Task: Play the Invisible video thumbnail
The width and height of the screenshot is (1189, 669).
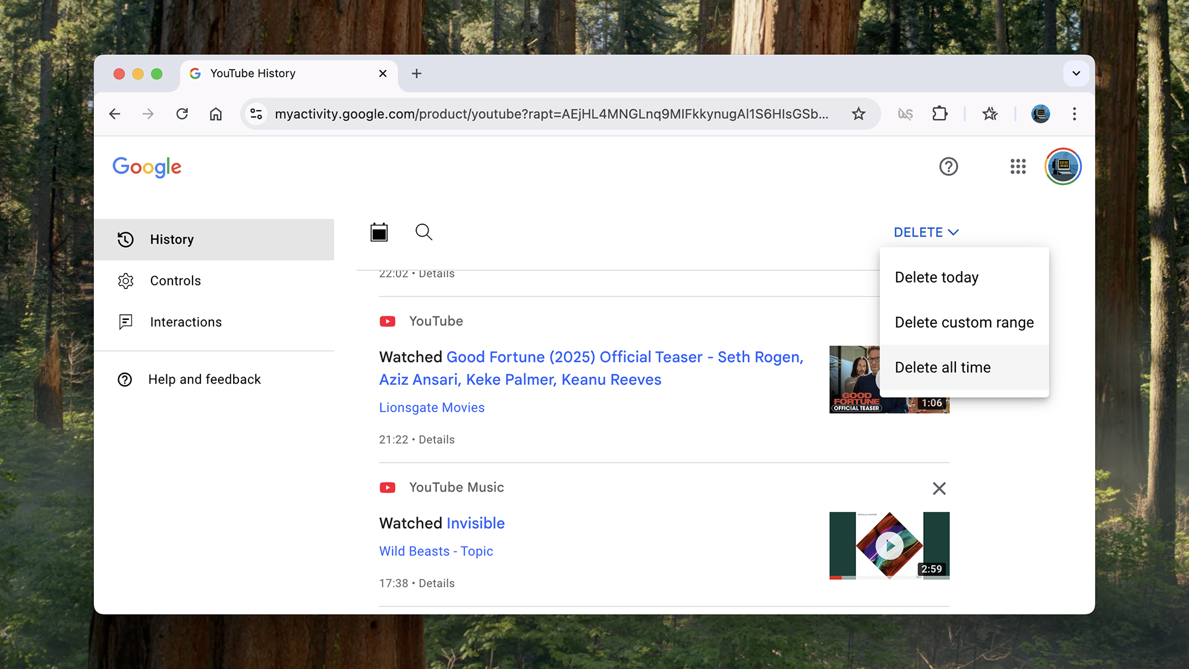Action: click(x=889, y=545)
